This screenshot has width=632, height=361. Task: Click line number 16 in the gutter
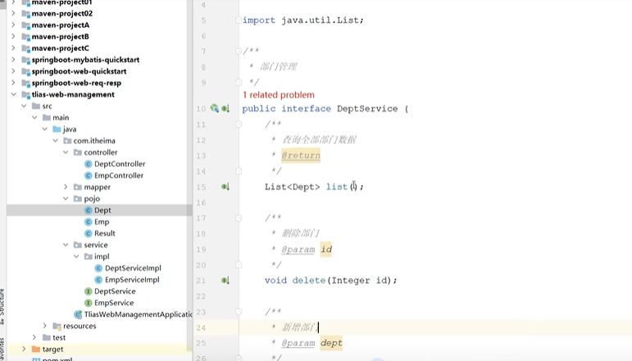[201, 203]
